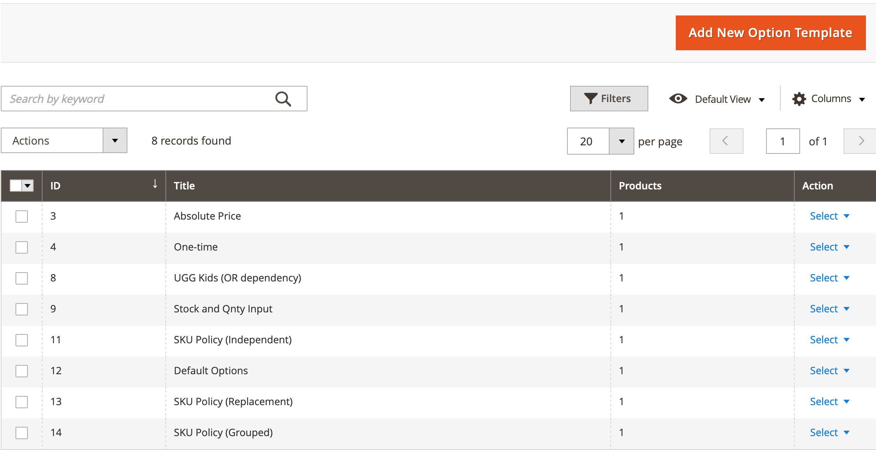Tick checkbox for Absolute Price row
This screenshot has height=450, width=876.
(22, 216)
